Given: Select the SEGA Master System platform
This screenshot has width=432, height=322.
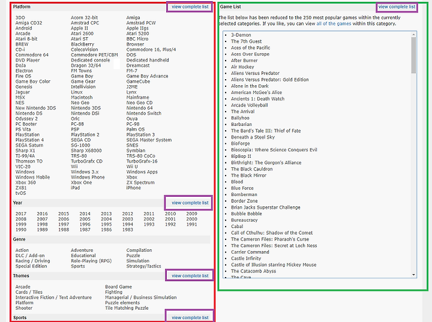Looking at the screenshot, I should point(149,140).
